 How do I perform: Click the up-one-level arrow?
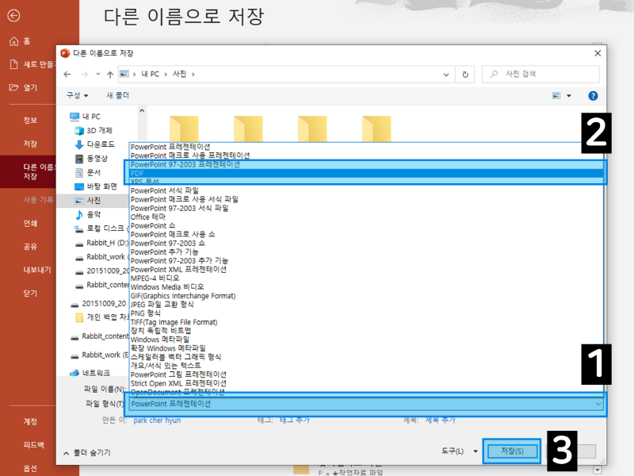[x=110, y=74]
